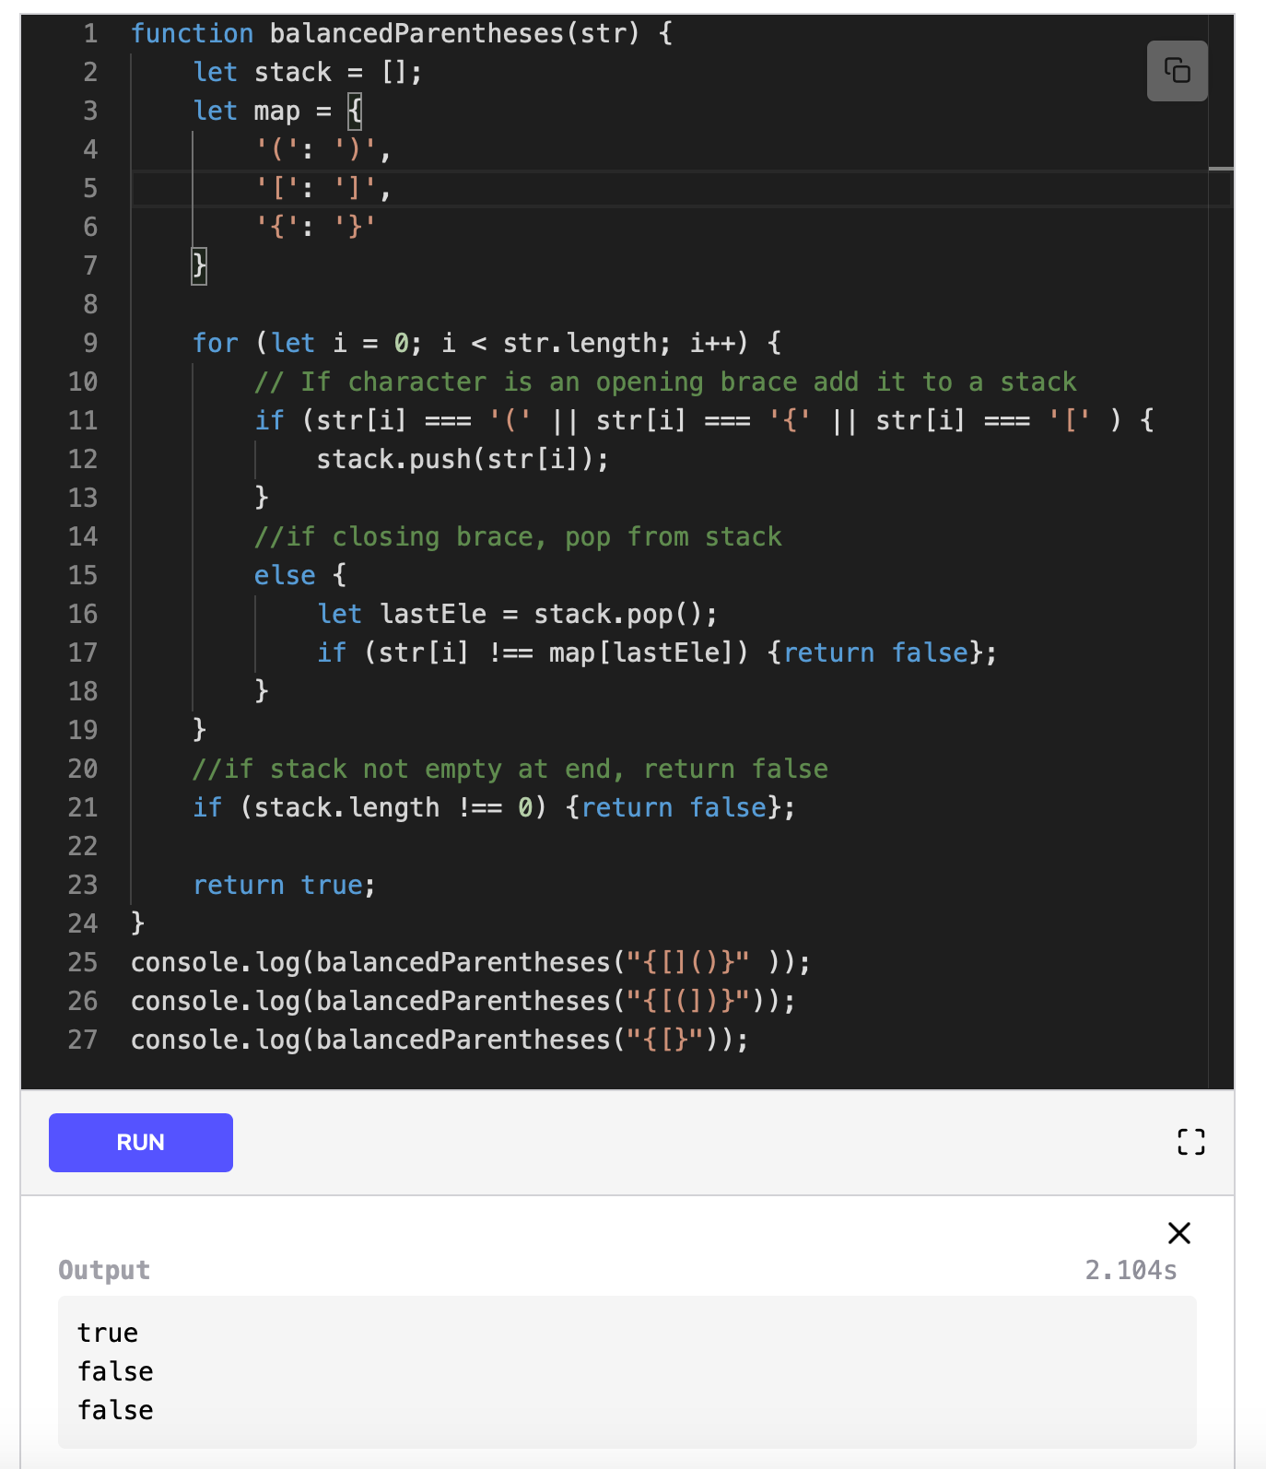This screenshot has width=1266, height=1469.
Task: Click the 'Output' heading label
Action: (104, 1270)
